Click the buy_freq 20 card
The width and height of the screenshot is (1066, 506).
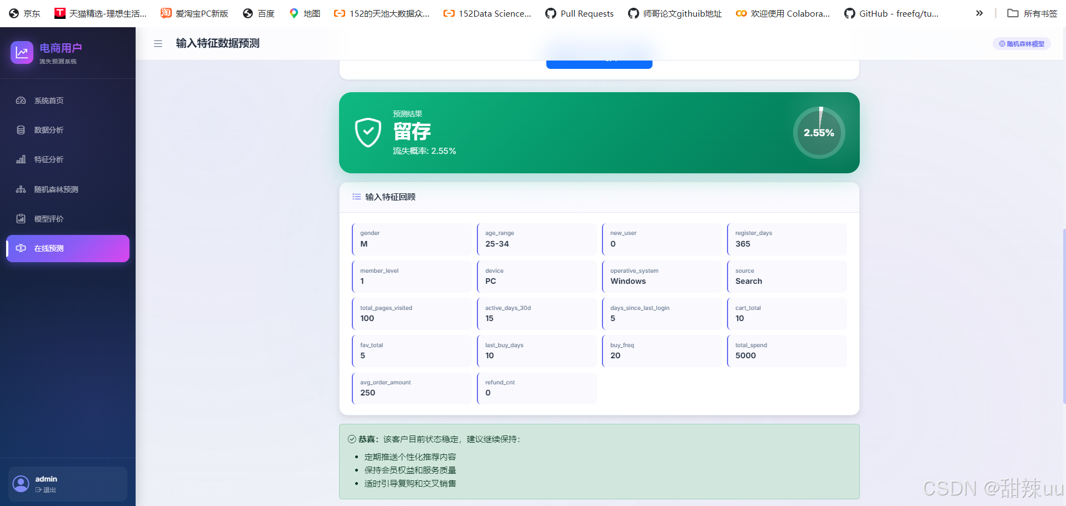coord(661,351)
